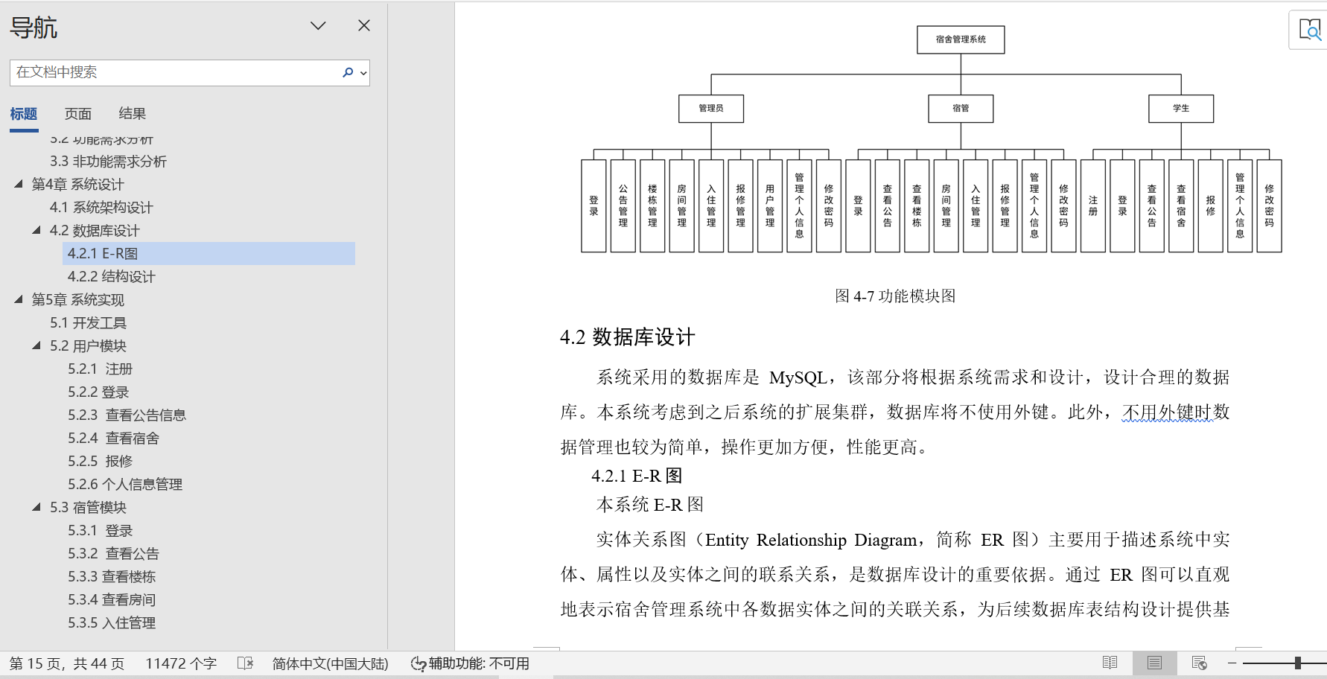Collapse the 5.3 宿管模块 section
The image size is (1327, 679).
pos(36,507)
